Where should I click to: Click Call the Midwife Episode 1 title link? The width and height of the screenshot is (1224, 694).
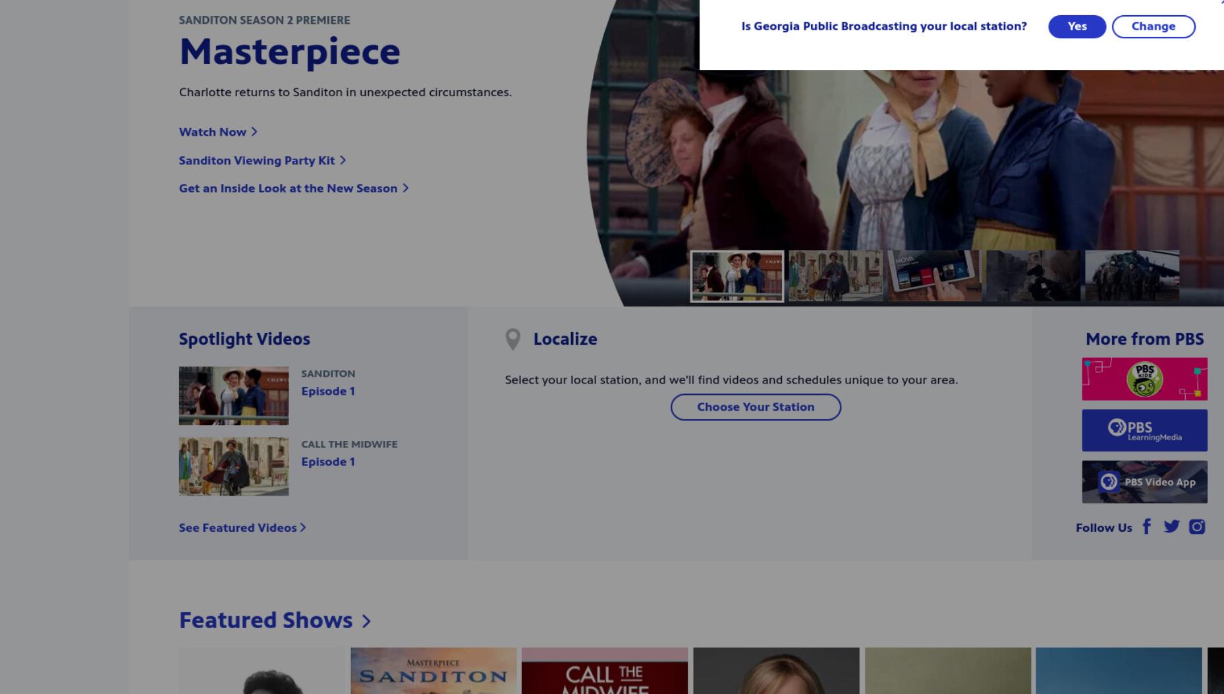point(328,461)
